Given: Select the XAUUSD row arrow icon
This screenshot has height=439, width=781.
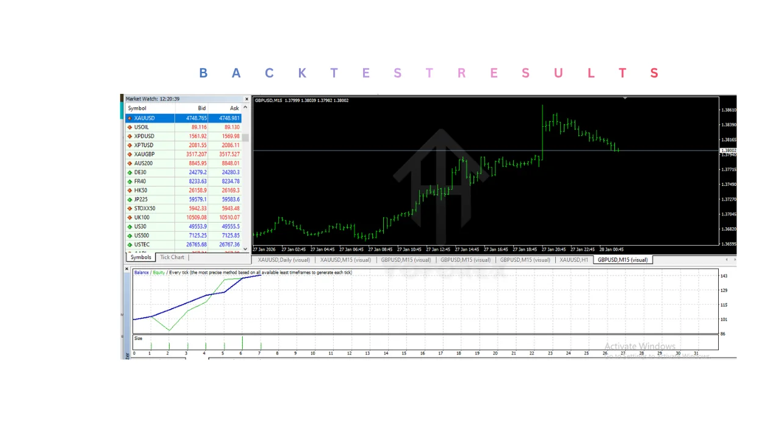Looking at the screenshot, I should click(x=129, y=118).
